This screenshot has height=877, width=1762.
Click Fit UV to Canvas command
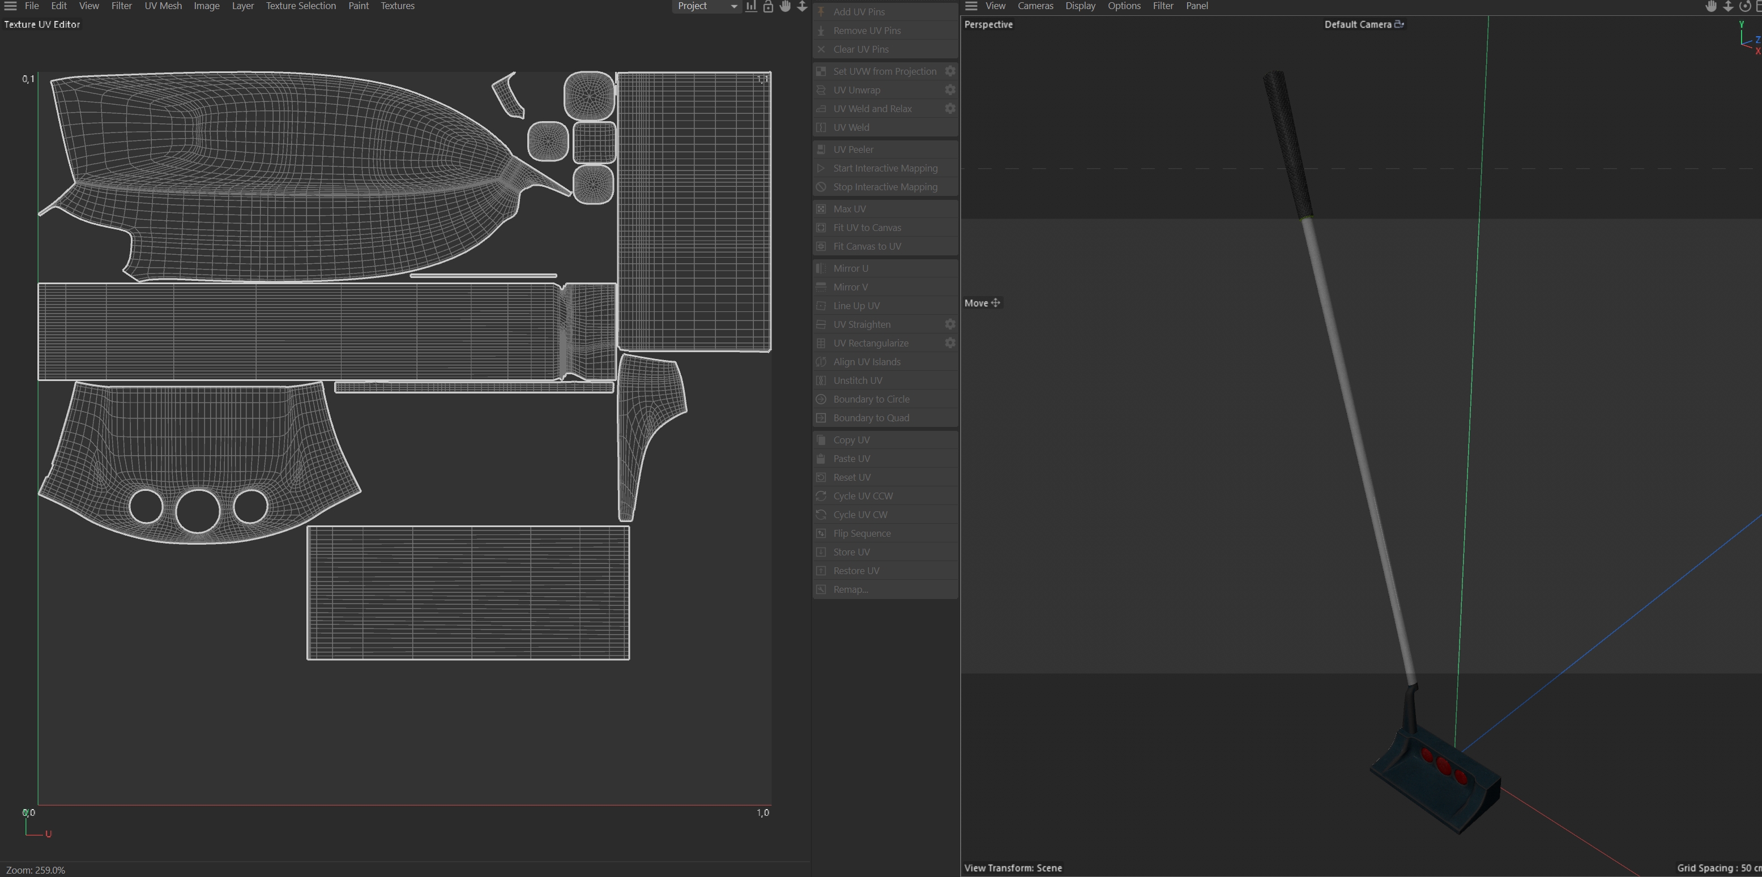click(x=867, y=228)
